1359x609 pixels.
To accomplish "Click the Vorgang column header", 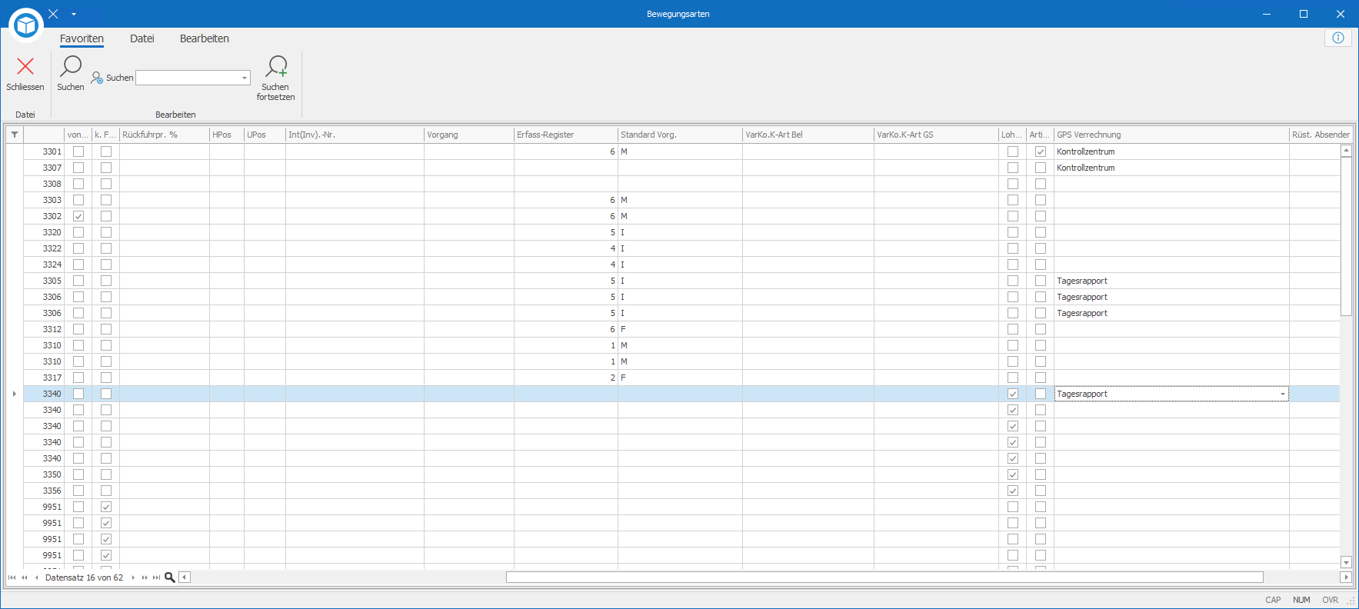I will 469,135.
